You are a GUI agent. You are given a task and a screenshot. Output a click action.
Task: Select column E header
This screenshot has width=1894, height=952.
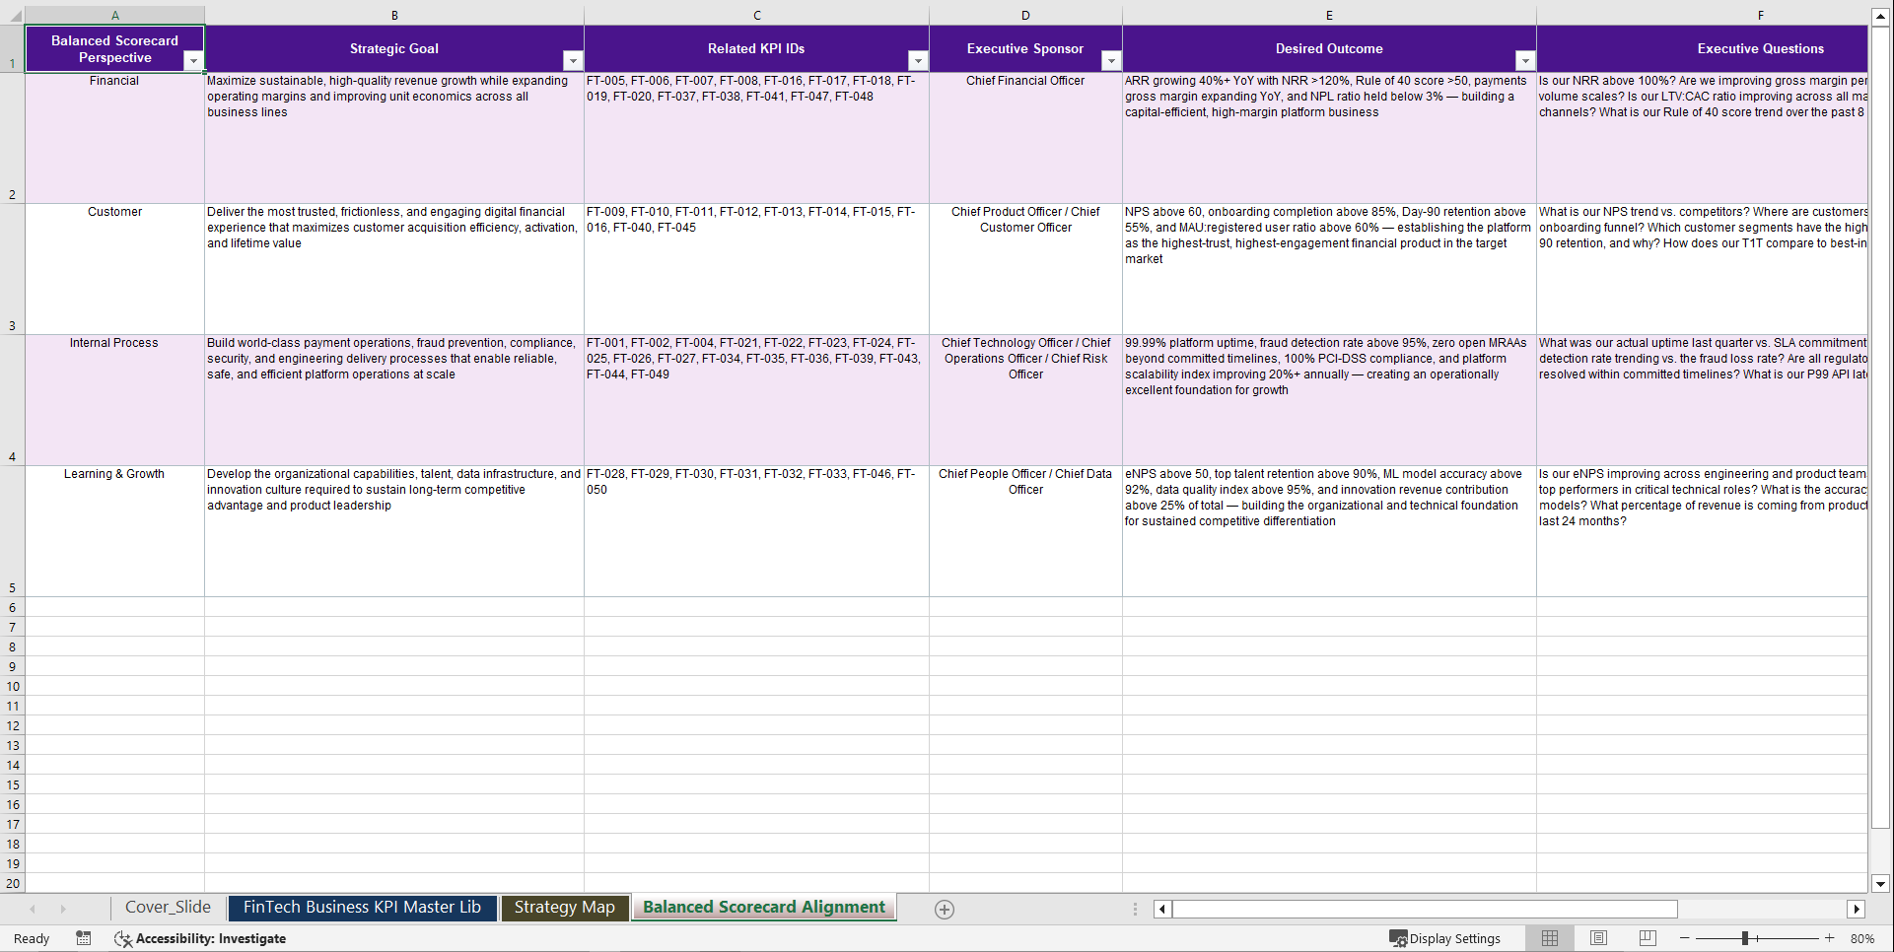(x=1329, y=16)
